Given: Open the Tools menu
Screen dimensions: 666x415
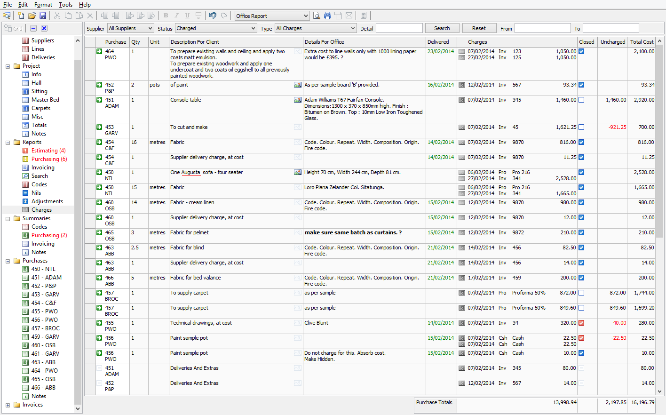Looking at the screenshot, I should tap(65, 4).
